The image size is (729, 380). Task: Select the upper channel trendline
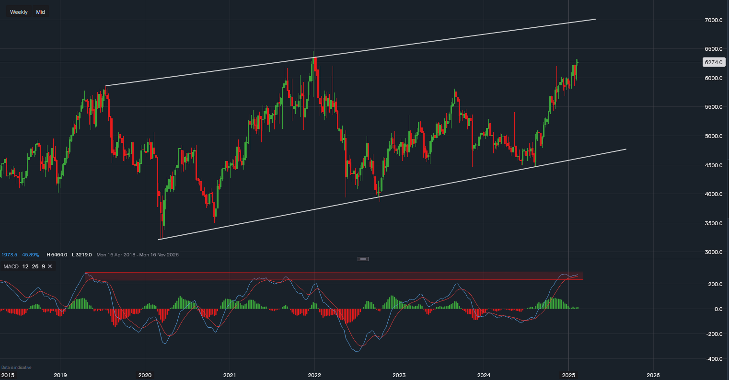(x=431, y=41)
